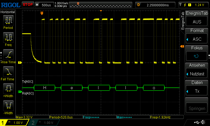This screenshot has width=210, height=126.
Task: Click the T trigger indicator in top bar
Action: [180, 5]
